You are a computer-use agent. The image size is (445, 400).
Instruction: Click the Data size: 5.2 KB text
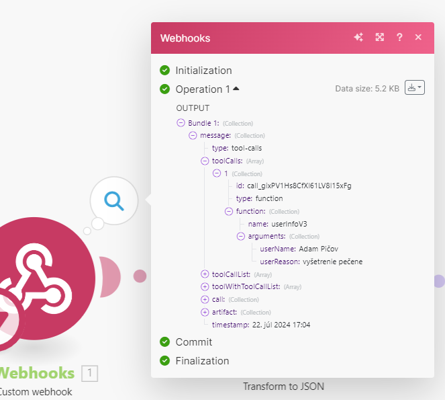[367, 89]
